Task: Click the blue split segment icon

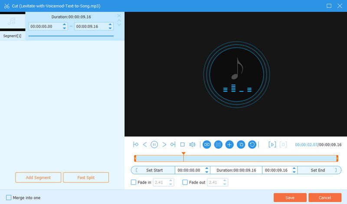Action: [x=207, y=144]
